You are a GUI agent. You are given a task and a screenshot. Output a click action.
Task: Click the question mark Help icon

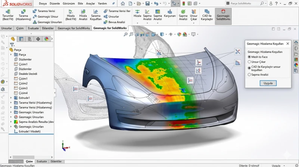[x=276, y=3]
